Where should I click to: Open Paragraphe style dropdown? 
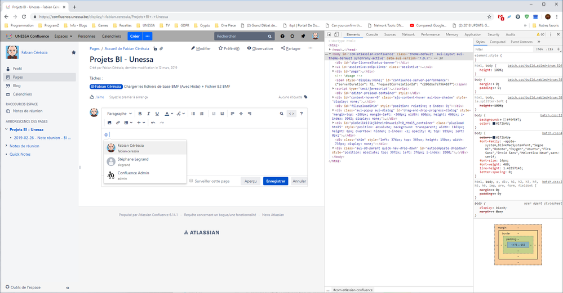(x=119, y=114)
